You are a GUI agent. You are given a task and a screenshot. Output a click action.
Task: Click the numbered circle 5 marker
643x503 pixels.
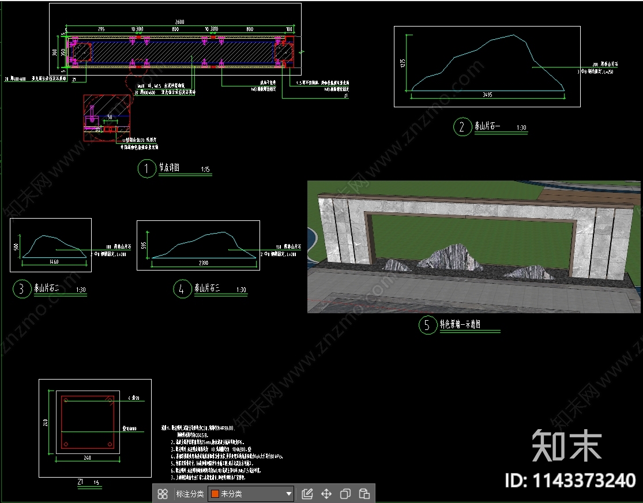click(427, 325)
